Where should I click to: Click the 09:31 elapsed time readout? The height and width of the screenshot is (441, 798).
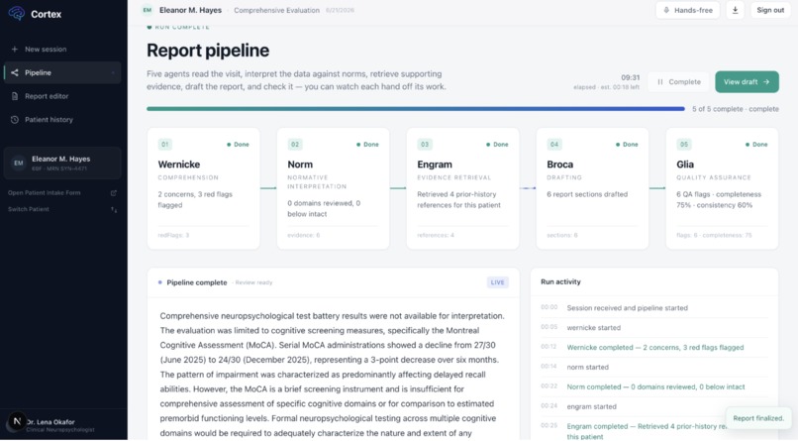tap(630, 77)
